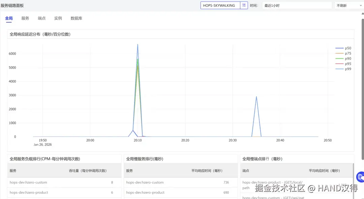Hide the p95 legend line
364x199 pixels.
(x=343, y=64)
